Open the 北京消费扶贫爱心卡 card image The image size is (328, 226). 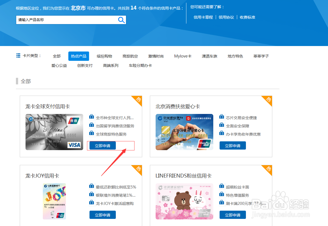184,132
